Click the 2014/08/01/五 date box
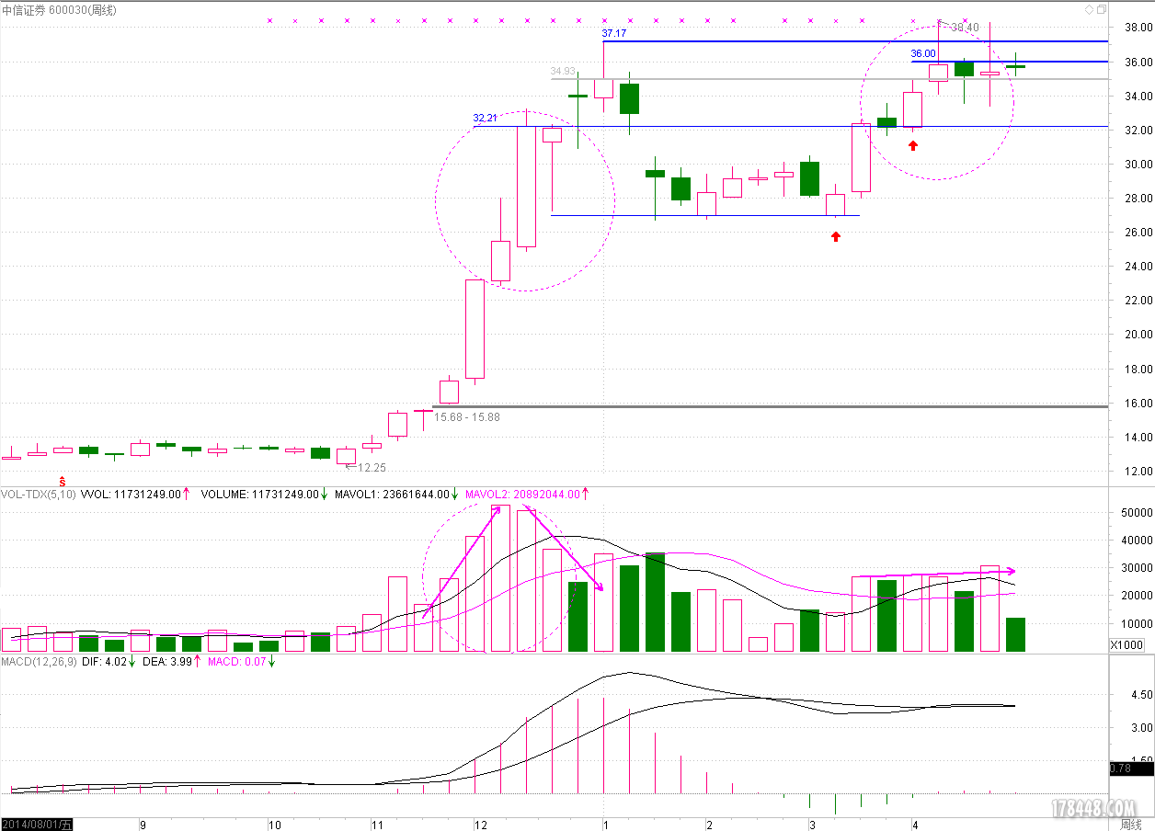This screenshot has width=1155, height=831. (x=37, y=825)
